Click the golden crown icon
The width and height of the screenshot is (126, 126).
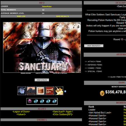tap(59, 91)
